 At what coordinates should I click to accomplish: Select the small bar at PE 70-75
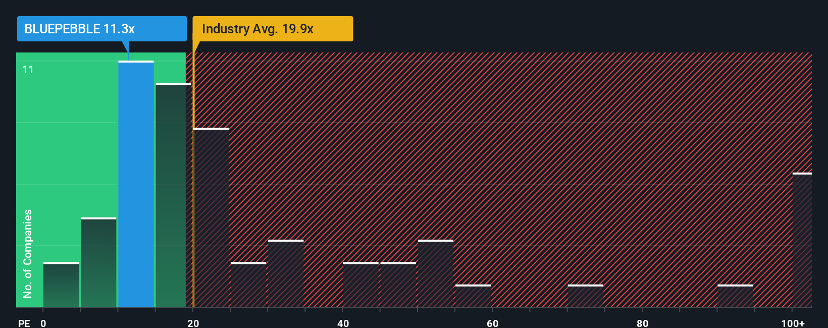[586, 296]
